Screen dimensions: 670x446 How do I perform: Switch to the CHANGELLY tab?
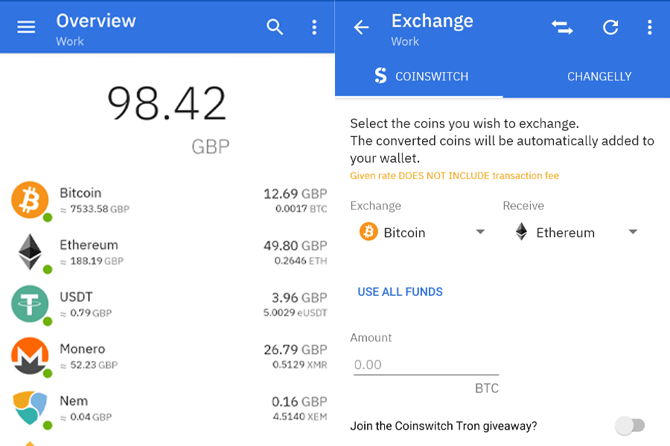(x=599, y=76)
